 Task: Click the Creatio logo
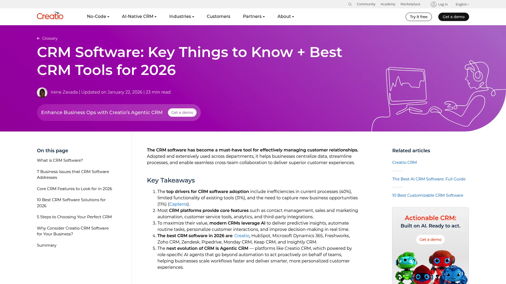tap(50, 16)
